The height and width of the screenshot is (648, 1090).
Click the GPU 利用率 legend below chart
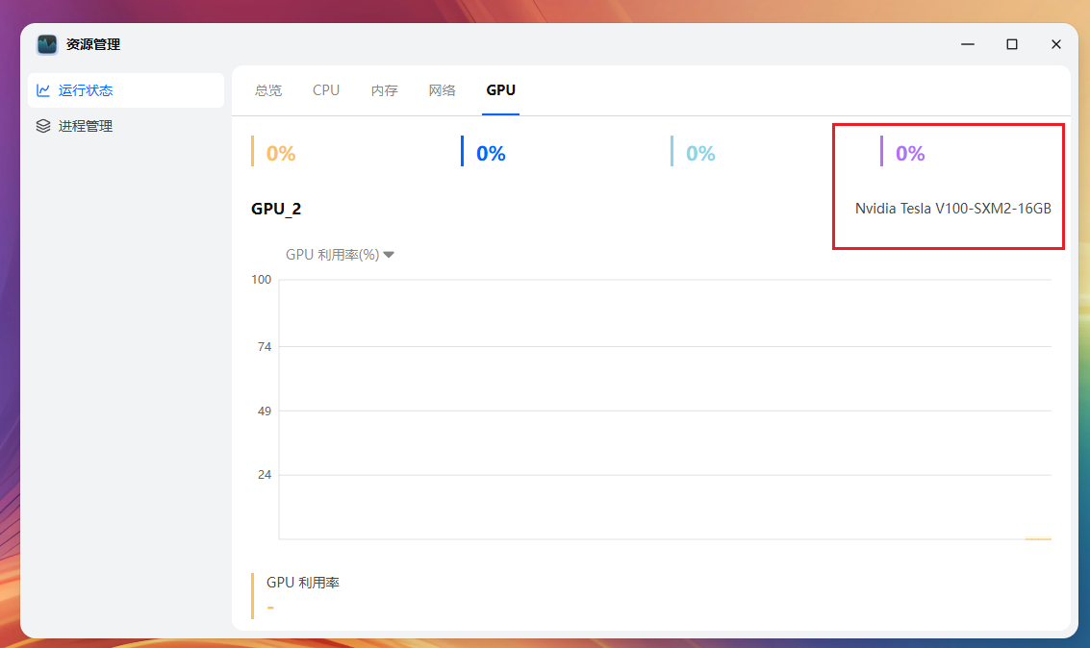click(303, 583)
